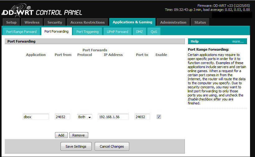
Task: Switch to the Wireless tab
Action: 32,22
